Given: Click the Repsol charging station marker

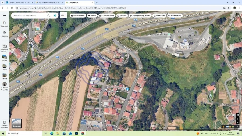Looking at the screenshot, I should tap(169, 34).
